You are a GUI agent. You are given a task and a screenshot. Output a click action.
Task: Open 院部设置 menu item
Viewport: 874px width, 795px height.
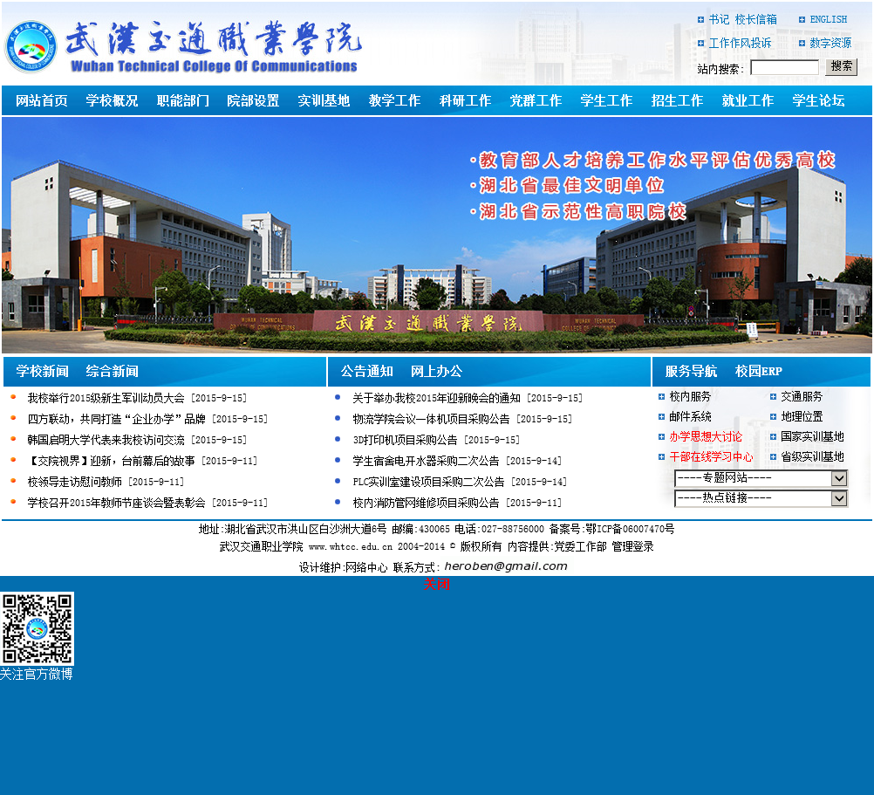253,101
